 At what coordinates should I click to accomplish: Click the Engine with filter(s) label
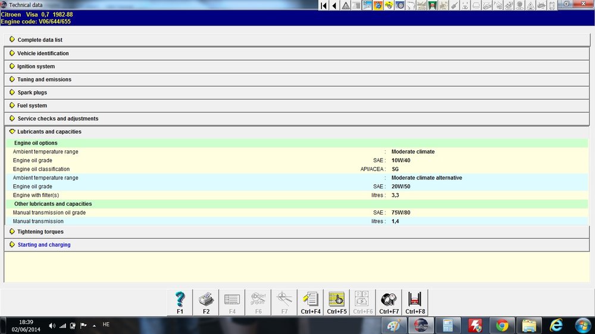(36, 196)
